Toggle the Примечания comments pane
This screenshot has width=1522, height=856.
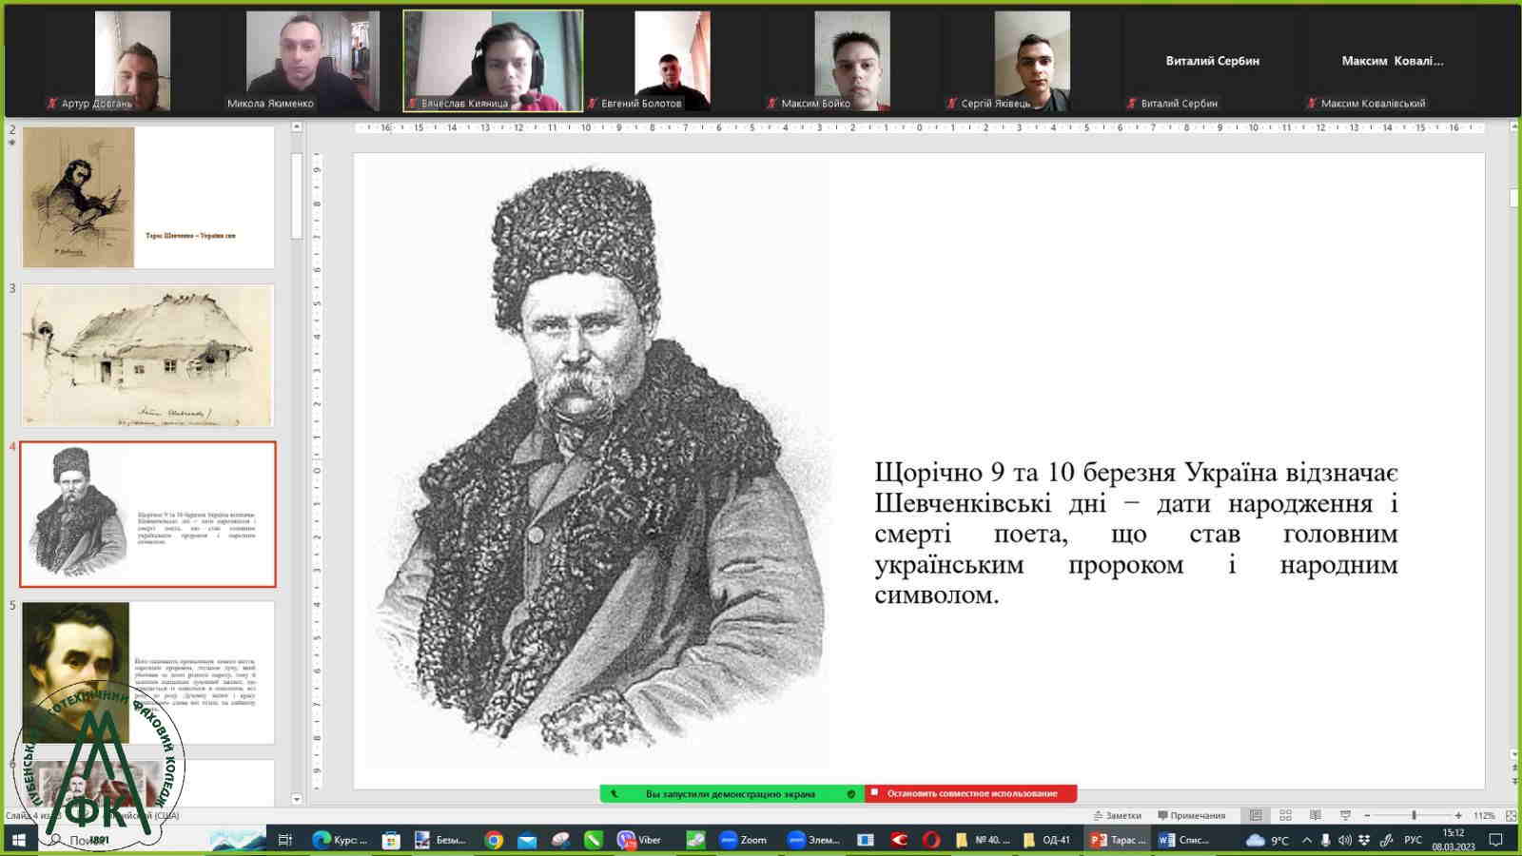tap(1191, 815)
